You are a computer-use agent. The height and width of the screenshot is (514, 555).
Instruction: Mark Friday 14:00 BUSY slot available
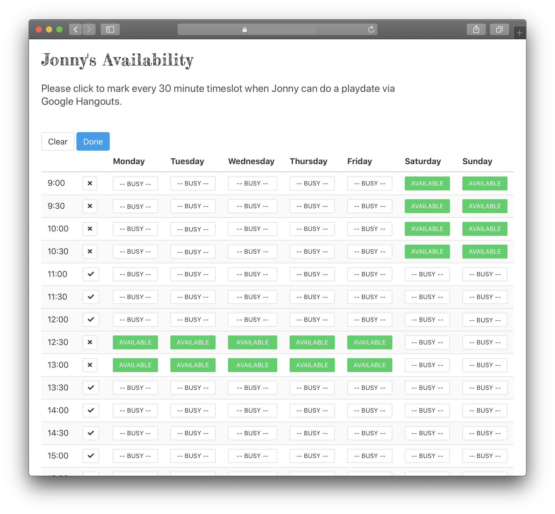(x=369, y=410)
